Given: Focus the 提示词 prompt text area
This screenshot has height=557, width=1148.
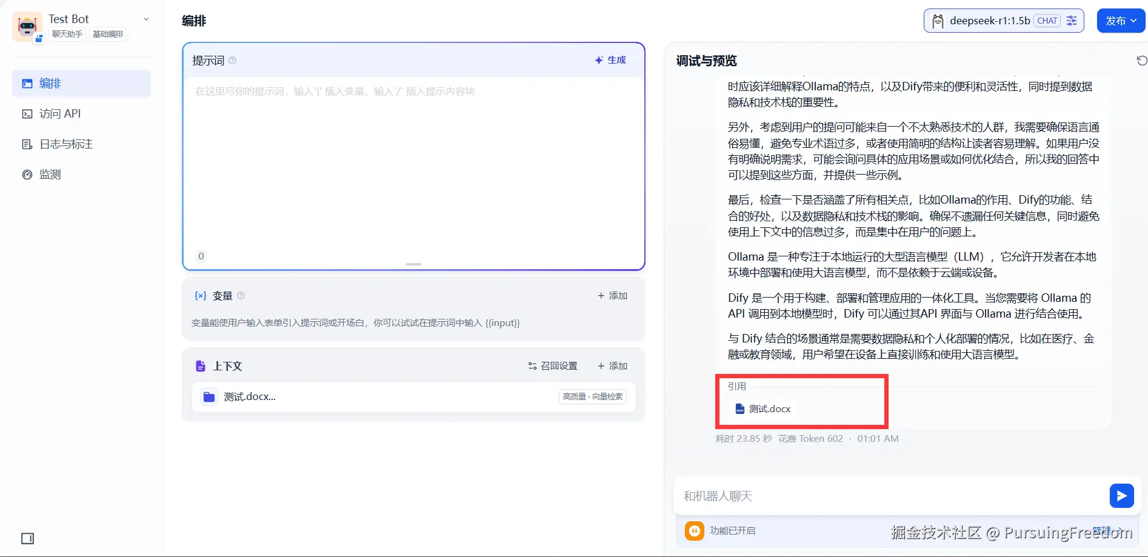Looking at the screenshot, I should tap(413, 164).
